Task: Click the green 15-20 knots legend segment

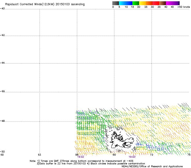Action: 136,3
